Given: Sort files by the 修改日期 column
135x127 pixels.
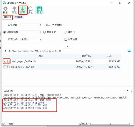Looking at the screenshot, I should tap(87, 56).
